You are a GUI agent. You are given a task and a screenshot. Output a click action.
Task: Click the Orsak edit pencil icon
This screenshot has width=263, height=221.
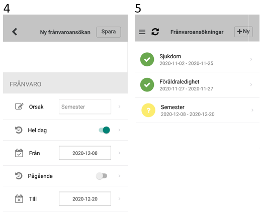pyautogui.click(x=19, y=106)
